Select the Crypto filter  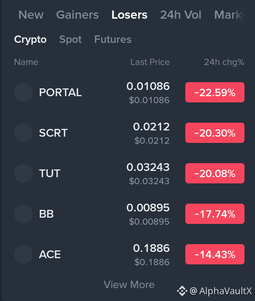(x=30, y=40)
